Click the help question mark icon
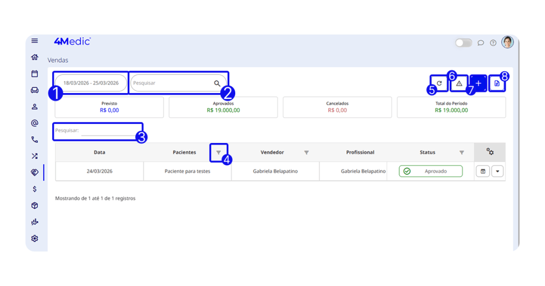545x286 pixels. pos(493,43)
